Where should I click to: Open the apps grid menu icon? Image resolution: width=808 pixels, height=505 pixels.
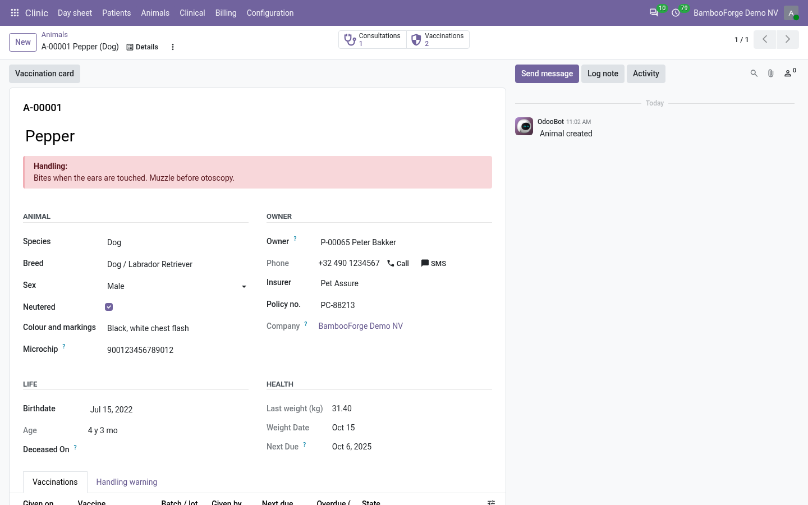15,13
